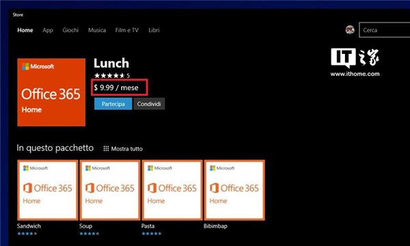Switch to the Giochi tab
The image size is (410, 246).
click(70, 30)
